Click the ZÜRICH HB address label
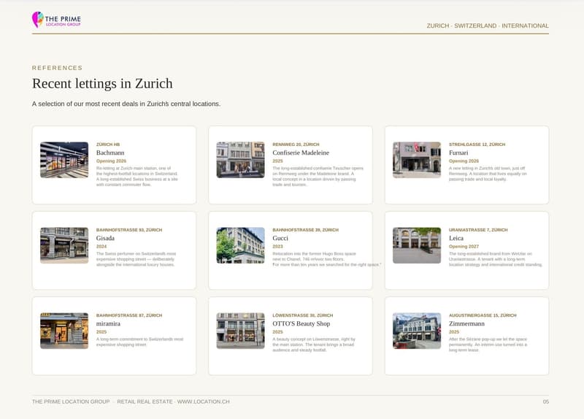 coord(108,145)
